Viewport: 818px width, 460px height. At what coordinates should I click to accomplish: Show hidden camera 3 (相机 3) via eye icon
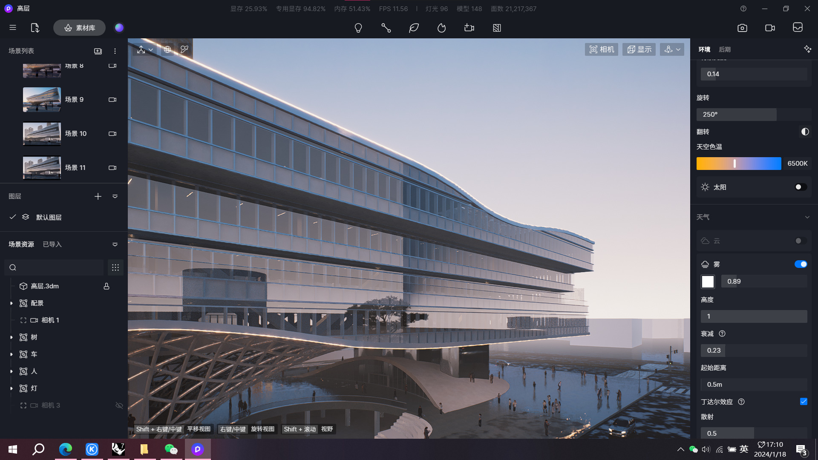119,405
